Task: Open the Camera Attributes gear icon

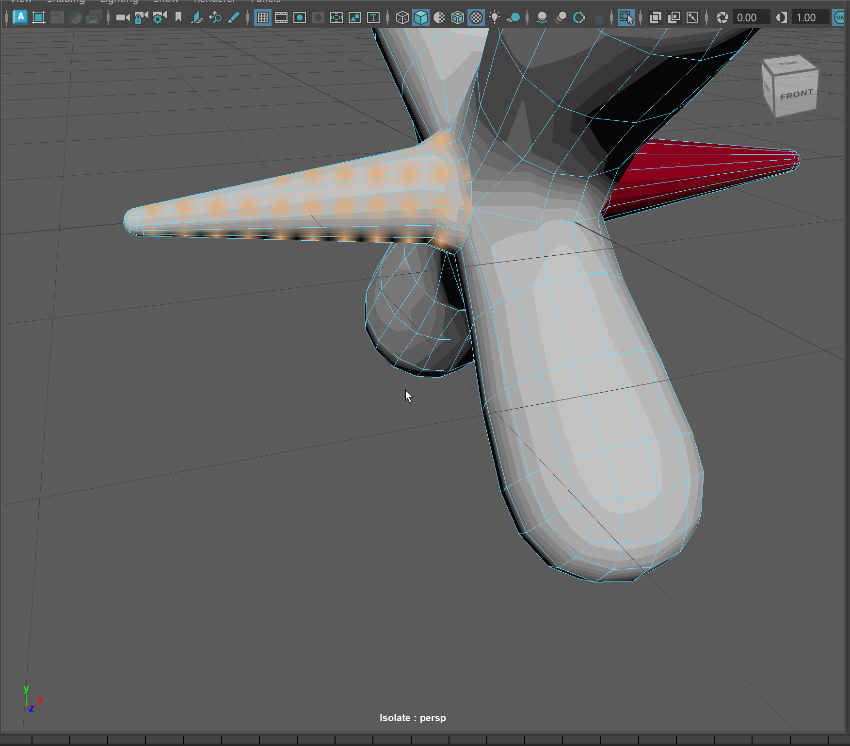Action: click(160, 18)
